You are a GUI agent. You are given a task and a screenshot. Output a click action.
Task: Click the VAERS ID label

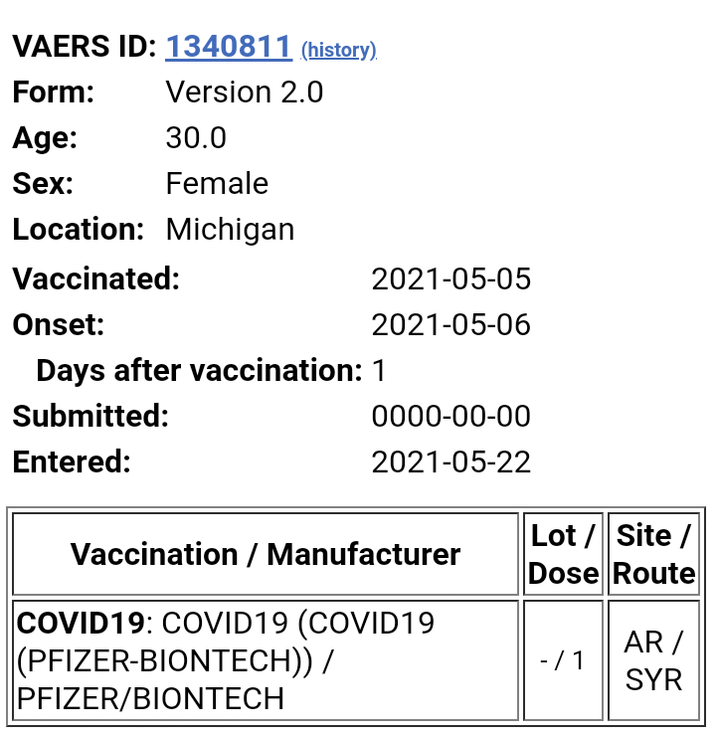[x=84, y=47]
